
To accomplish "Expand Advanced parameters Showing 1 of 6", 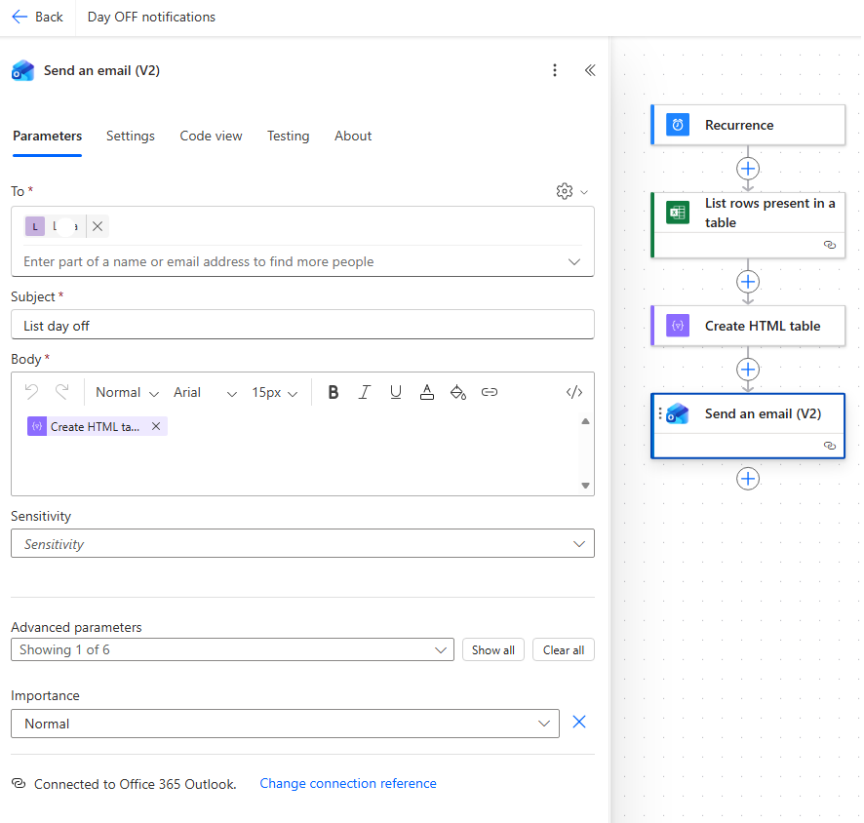I will tap(232, 650).
